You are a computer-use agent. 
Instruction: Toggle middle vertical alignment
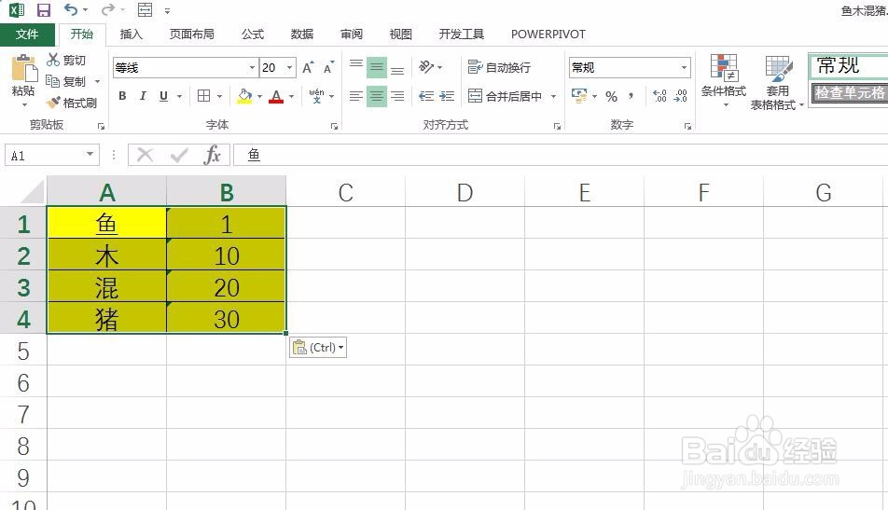[x=377, y=67]
